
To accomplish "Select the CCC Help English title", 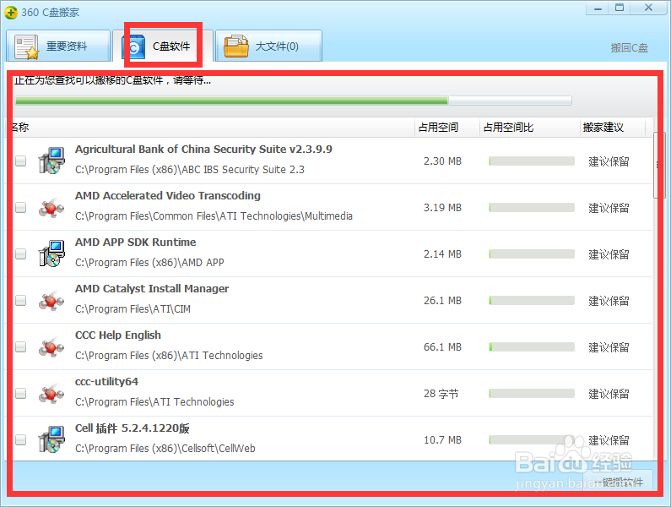I will [x=118, y=335].
